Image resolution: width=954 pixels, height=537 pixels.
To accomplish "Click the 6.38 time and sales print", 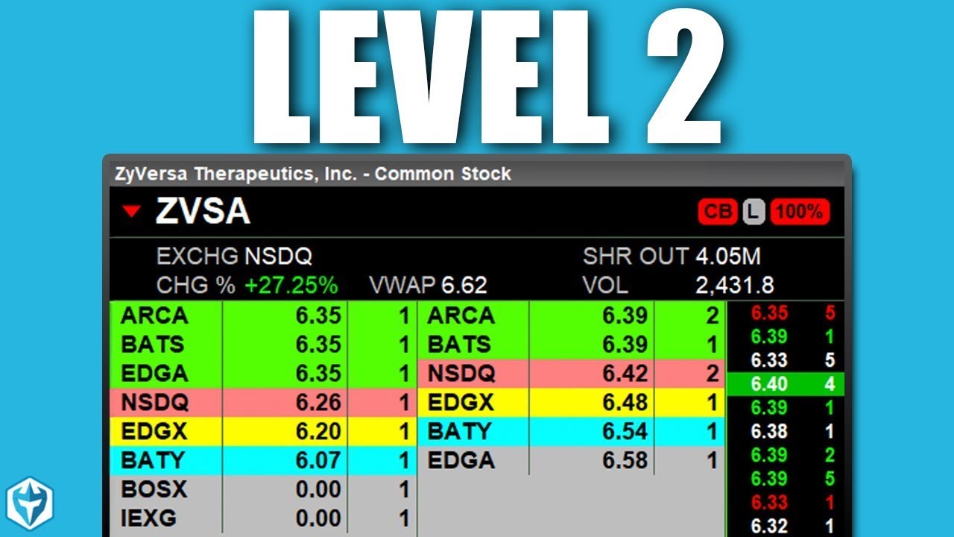I will click(786, 432).
